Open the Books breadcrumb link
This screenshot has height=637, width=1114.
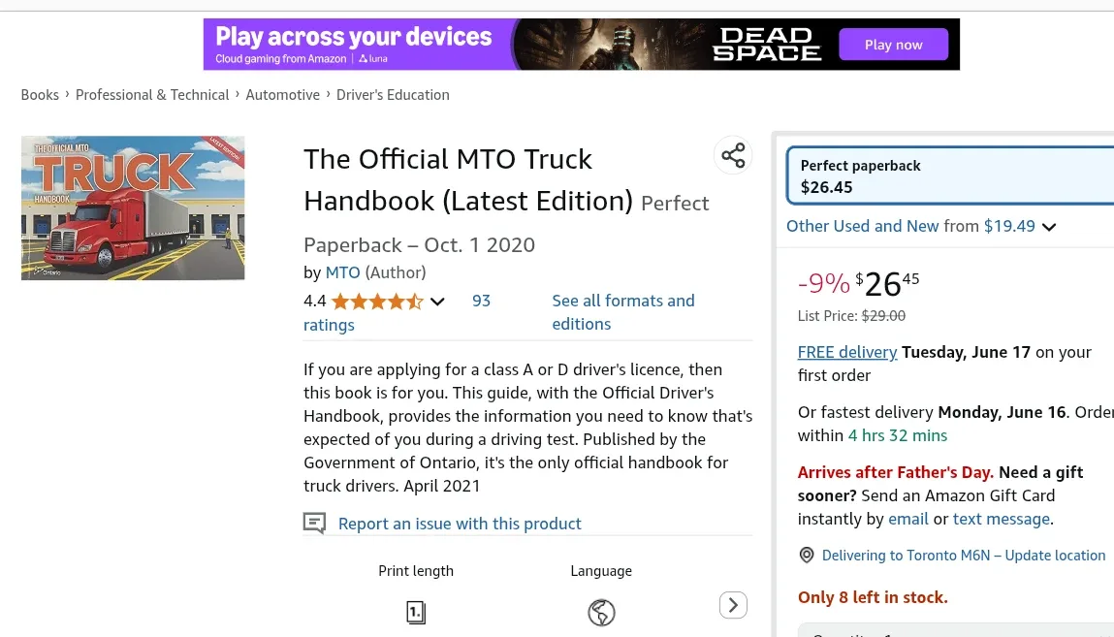tap(40, 94)
